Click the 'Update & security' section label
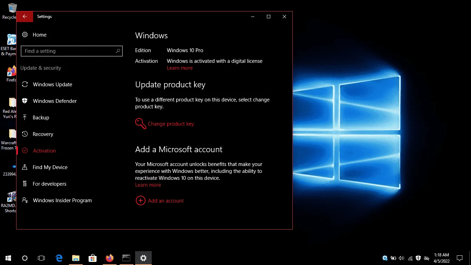 (x=41, y=68)
